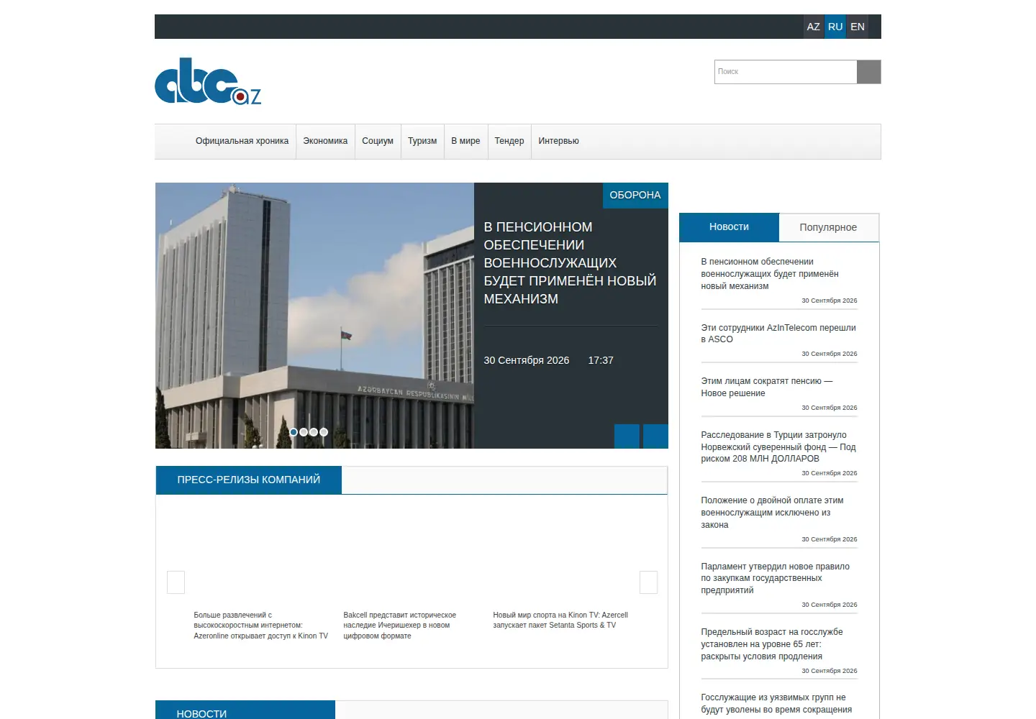Open sidebar article on Norwegian sovereign fund investigation
The width and height of the screenshot is (1036, 719).
(778, 446)
